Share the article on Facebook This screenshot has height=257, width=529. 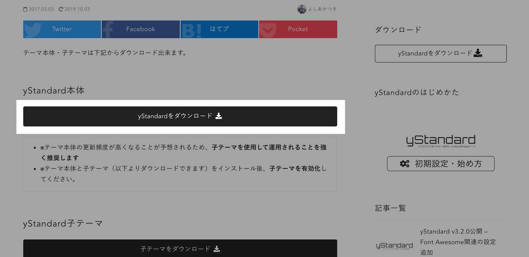click(x=141, y=29)
